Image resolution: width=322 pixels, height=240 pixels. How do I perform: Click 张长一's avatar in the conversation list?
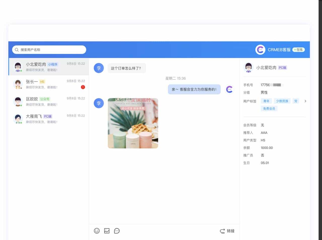(x=18, y=84)
